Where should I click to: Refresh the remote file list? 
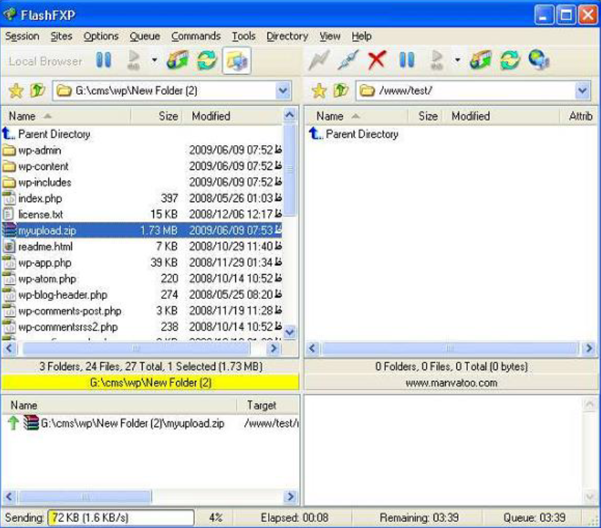click(510, 60)
